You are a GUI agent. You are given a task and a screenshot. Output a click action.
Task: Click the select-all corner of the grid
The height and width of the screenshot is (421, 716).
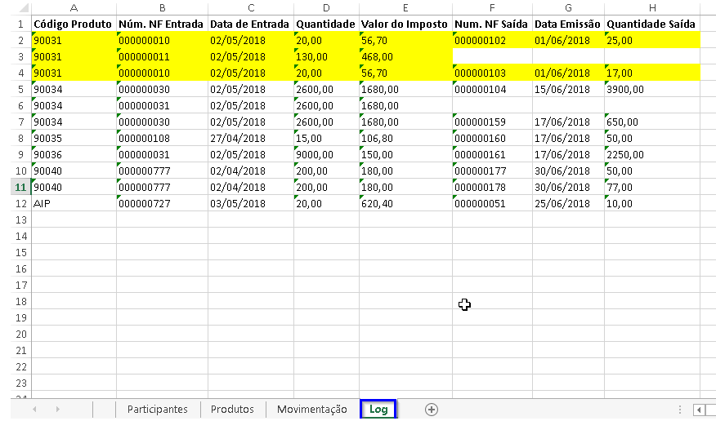click(15, 7)
